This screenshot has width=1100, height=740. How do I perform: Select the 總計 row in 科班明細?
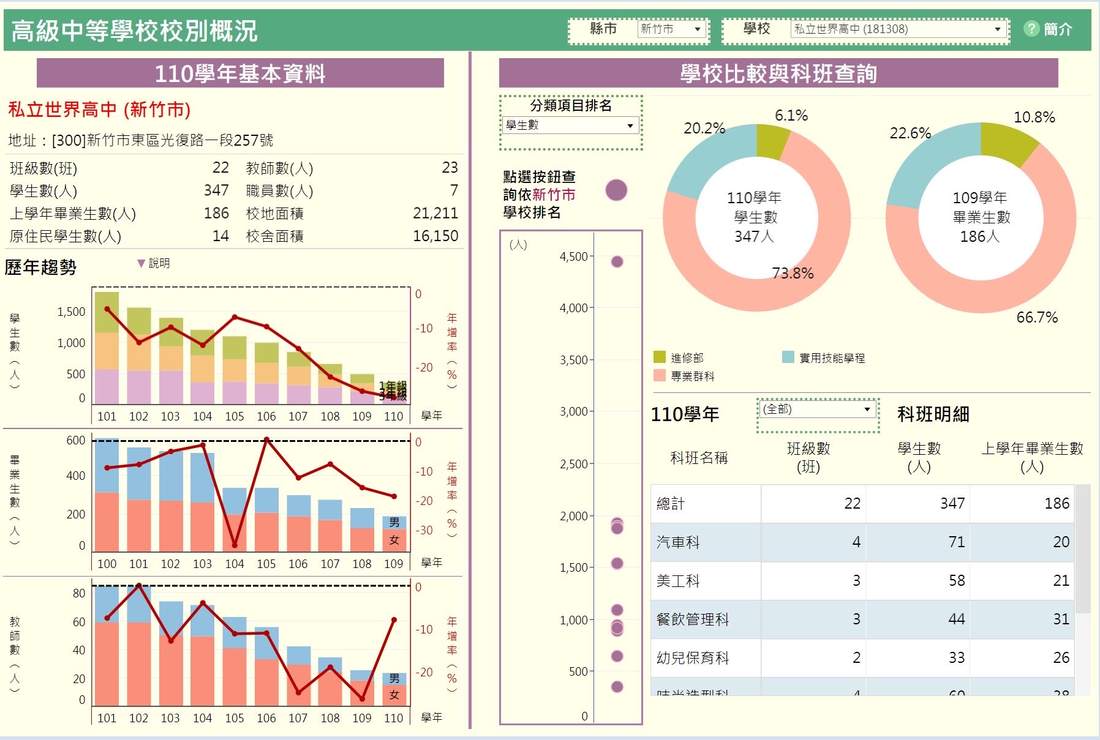click(862, 504)
